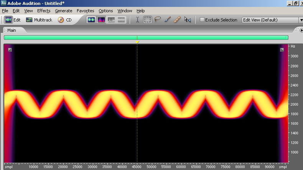Activate the Scrub tool

188,20
